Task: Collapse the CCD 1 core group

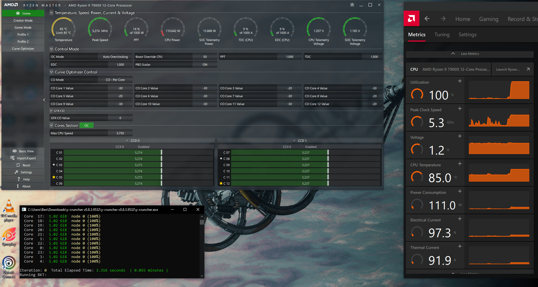Action: click(x=294, y=141)
